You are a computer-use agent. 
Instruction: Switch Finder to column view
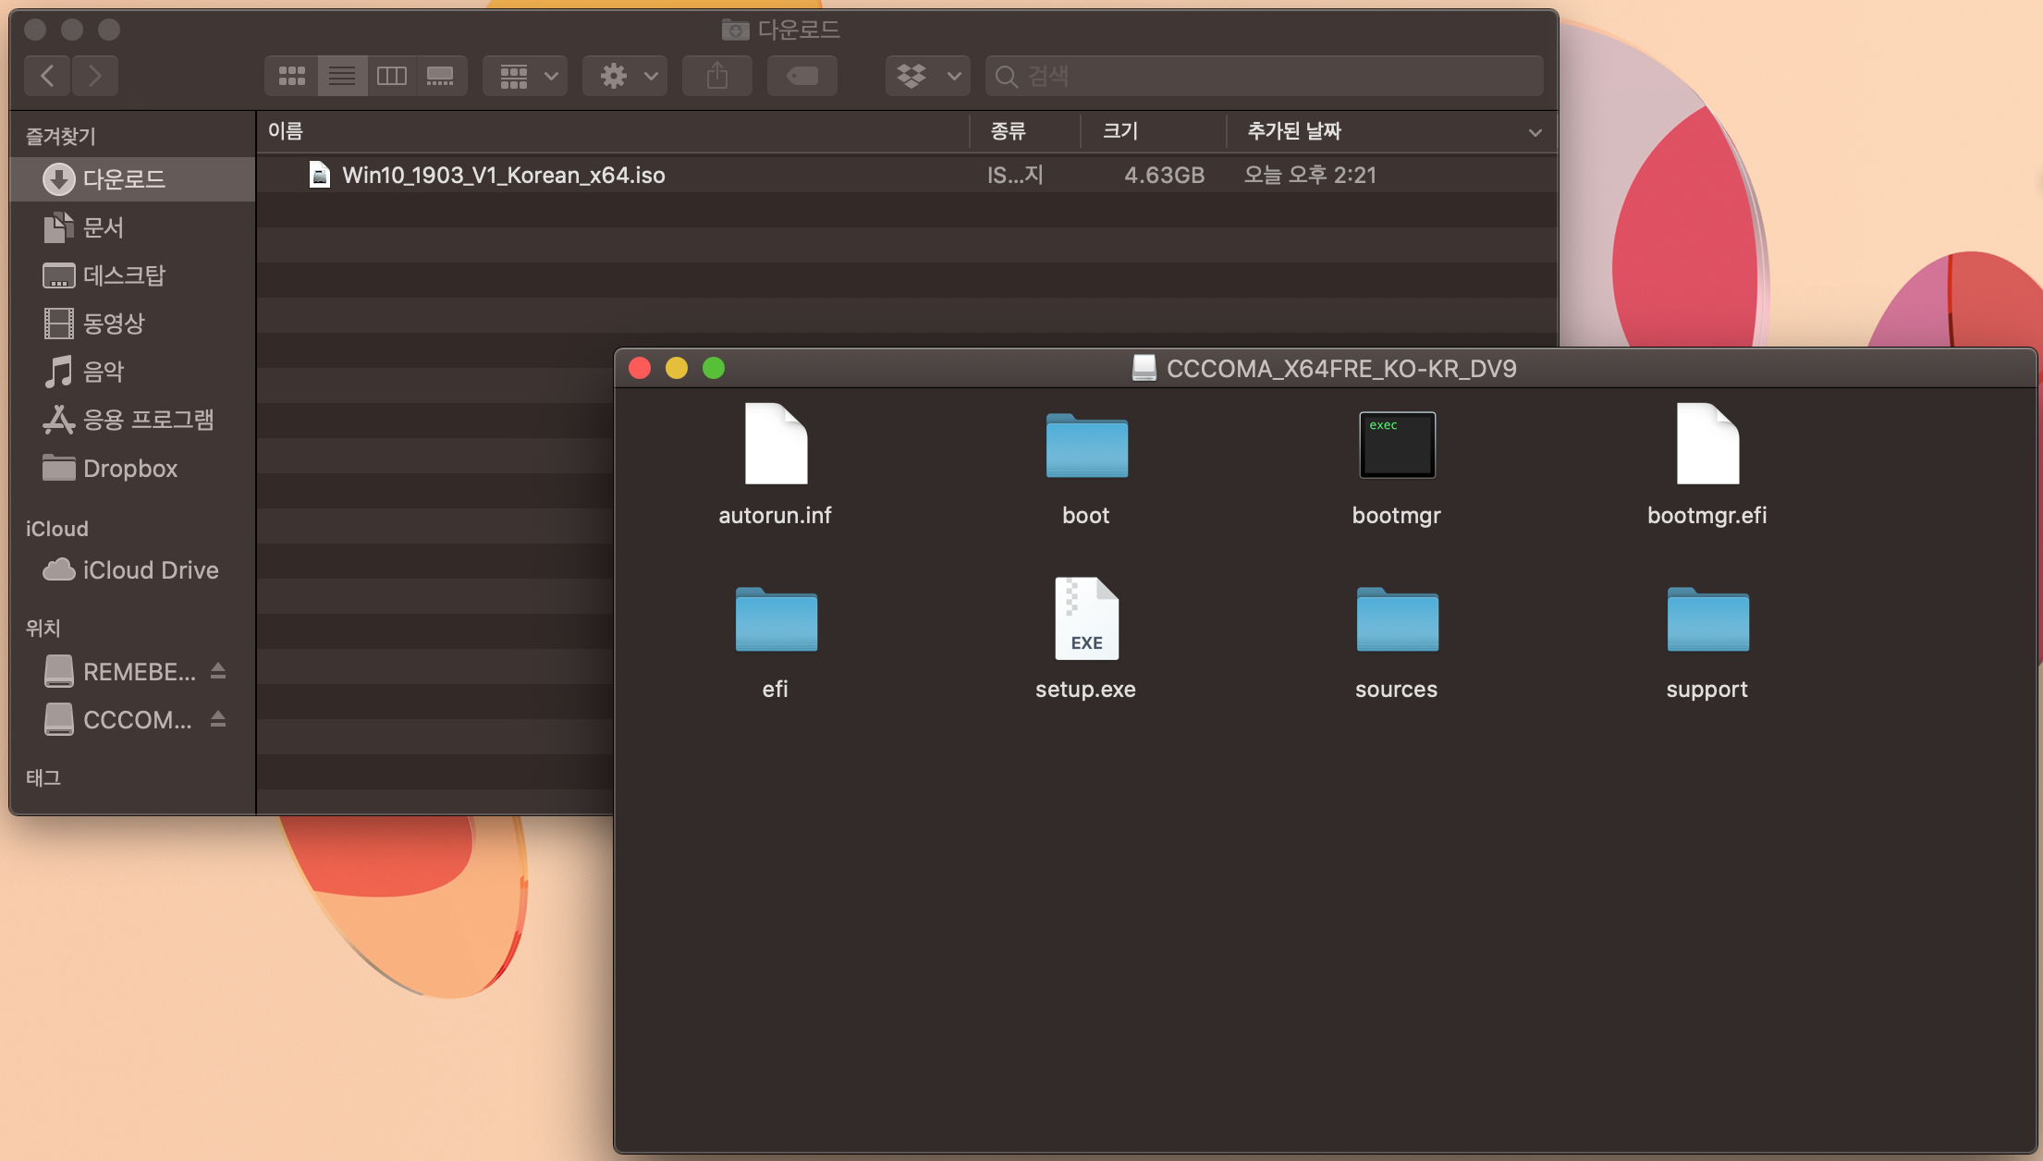click(392, 76)
